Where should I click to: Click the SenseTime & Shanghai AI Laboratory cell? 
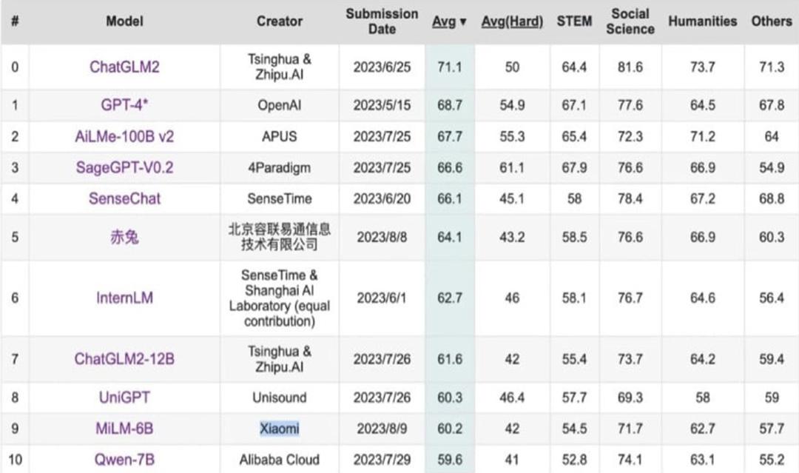tap(279, 298)
